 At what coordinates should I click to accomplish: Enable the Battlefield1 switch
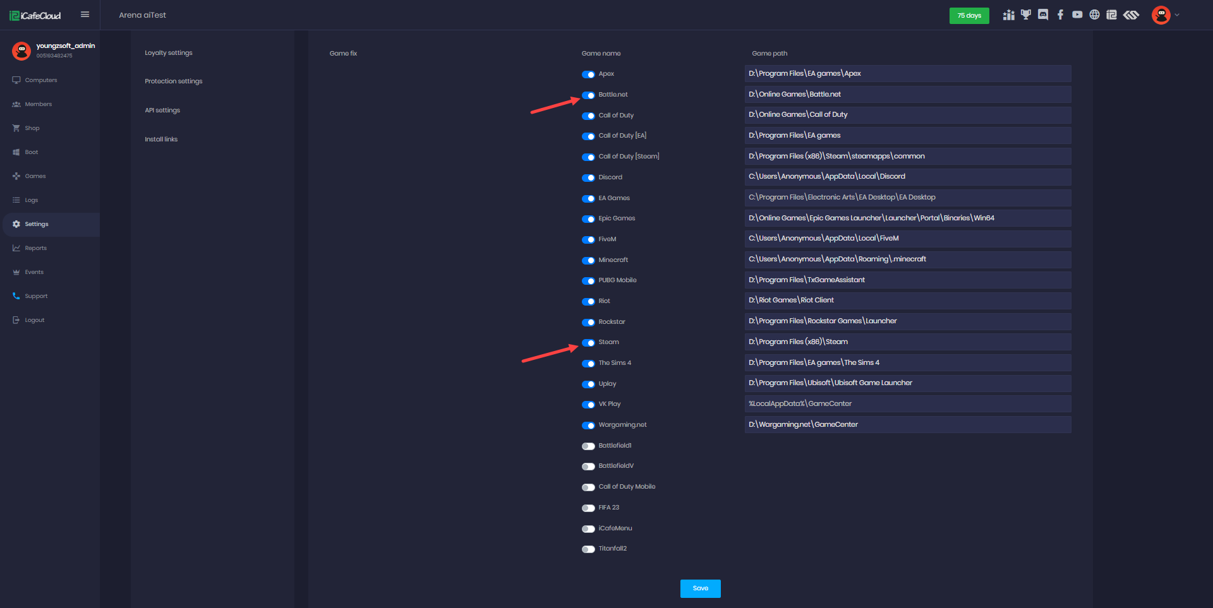tap(588, 446)
